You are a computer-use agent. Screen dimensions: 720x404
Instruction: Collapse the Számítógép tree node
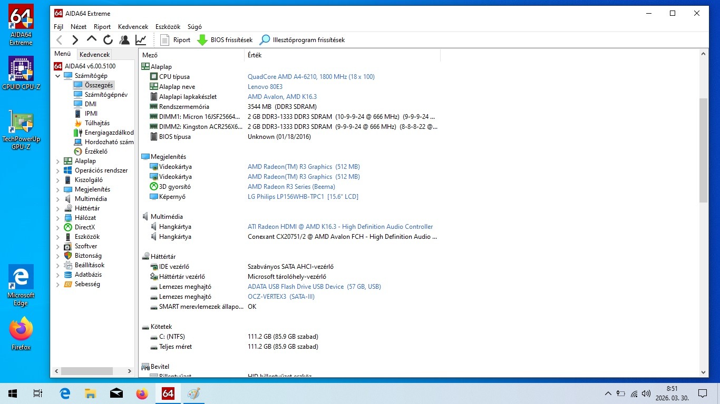click(58, 76)
